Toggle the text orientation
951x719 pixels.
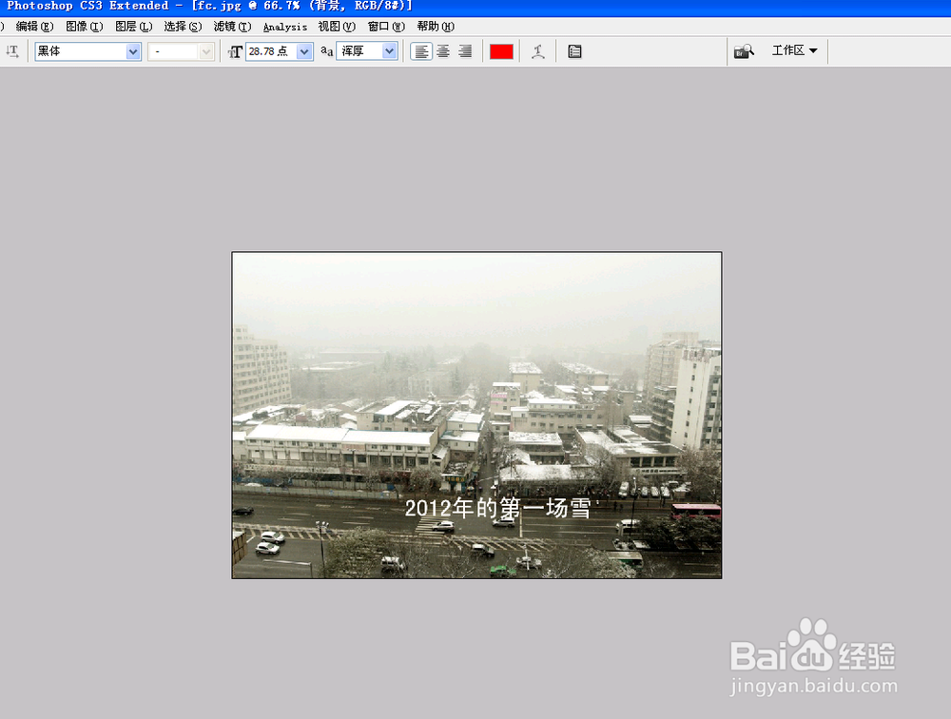14,51
